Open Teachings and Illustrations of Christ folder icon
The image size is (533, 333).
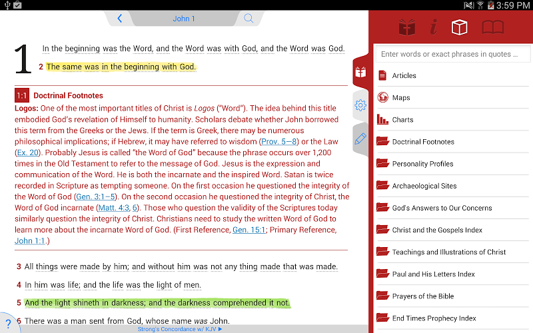(382, 252)
